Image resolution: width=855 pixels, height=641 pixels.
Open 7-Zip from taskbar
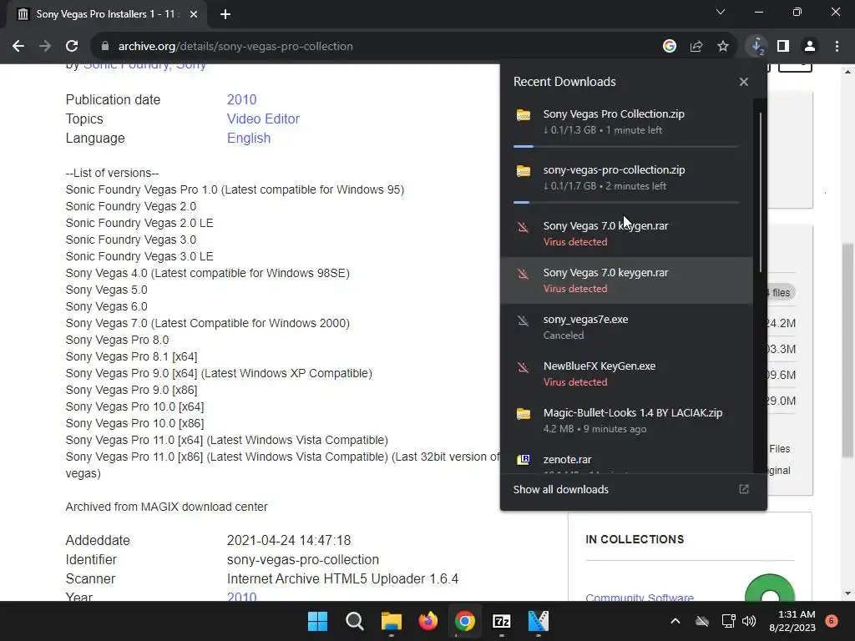coord(502,621)
